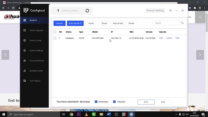Click the Export button
Image resolution: width=208 pixels, height=117 pixels.
[x=104, y=23]
